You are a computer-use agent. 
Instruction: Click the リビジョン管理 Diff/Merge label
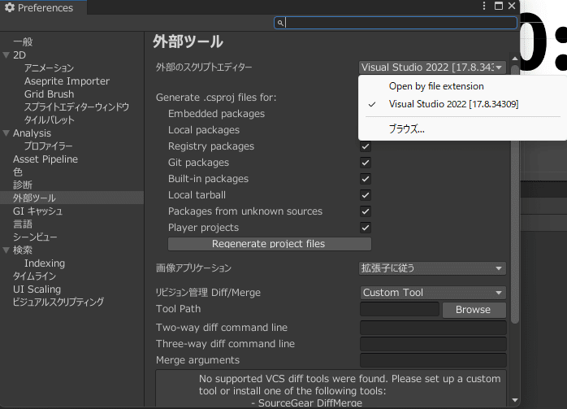pos(208,293)
